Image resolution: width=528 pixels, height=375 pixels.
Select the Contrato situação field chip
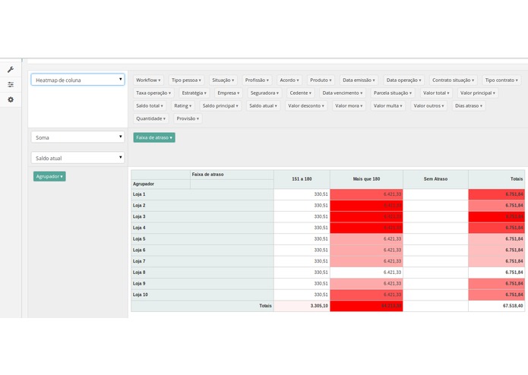click(x=453, y=80)
